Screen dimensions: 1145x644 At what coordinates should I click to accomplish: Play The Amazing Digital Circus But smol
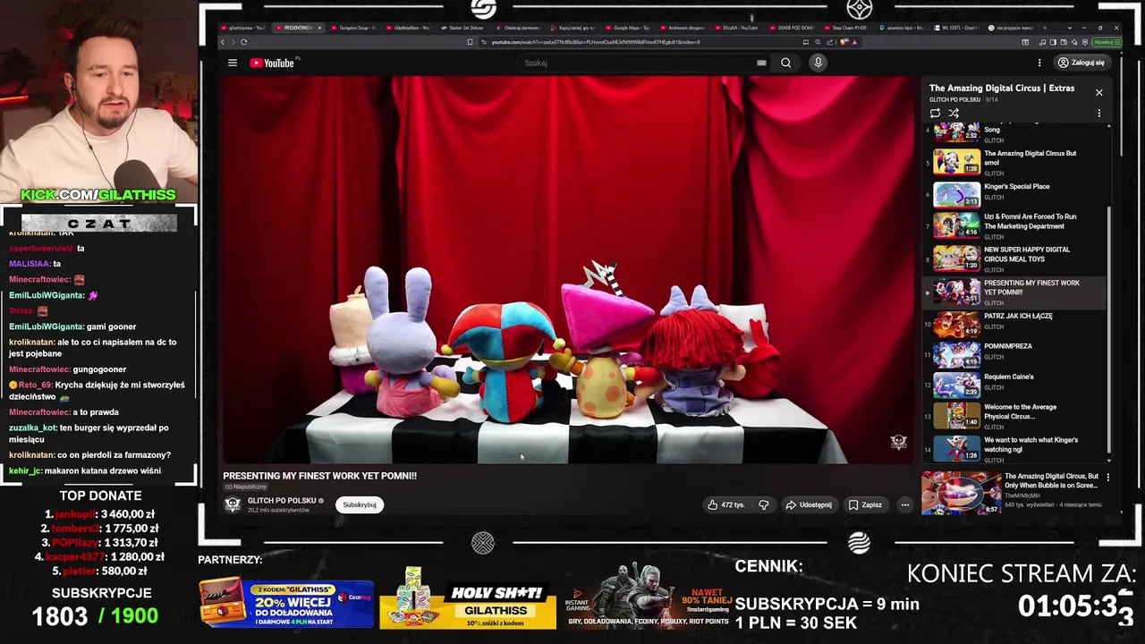point(1015,161)
